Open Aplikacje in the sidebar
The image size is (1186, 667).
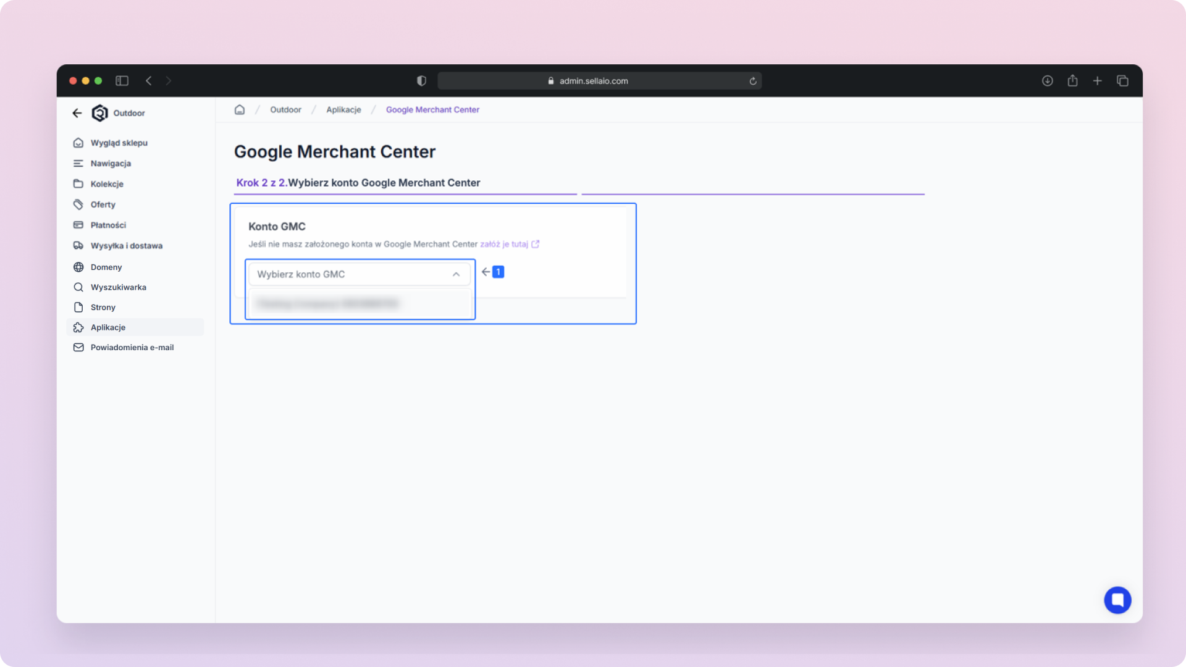pyautogui.click(x=108, y=327)
